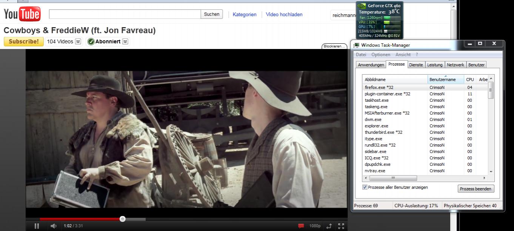Select the itype.exe process
The image size is (514, 231).
click(425, 139)
